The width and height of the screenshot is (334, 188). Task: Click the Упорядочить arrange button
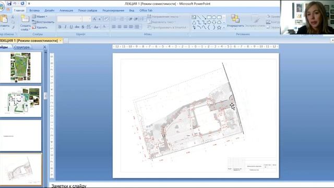235,21
